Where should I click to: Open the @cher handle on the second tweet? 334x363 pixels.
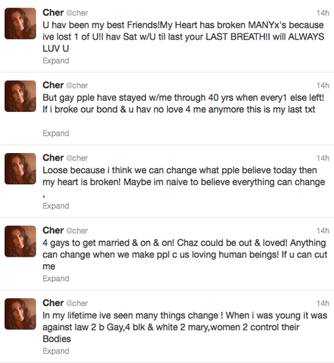coord(77,86)
